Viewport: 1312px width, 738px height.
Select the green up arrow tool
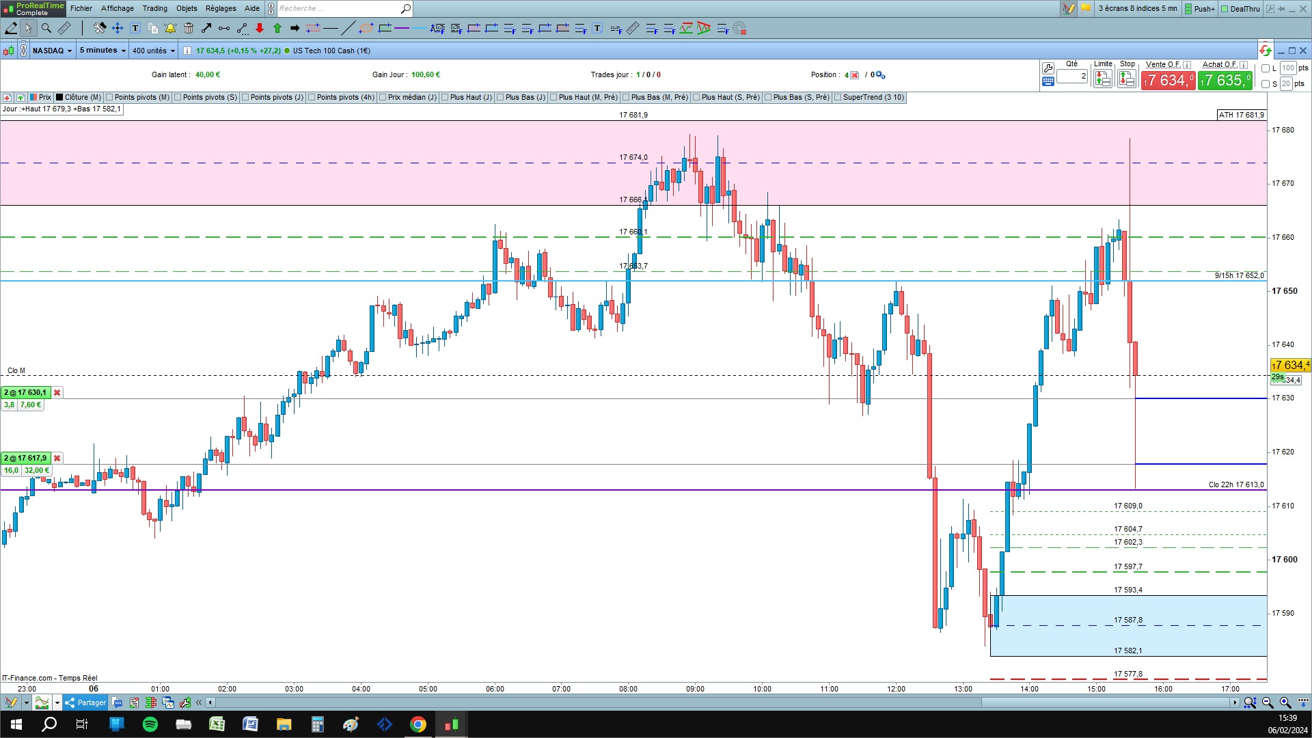(277, 28)
